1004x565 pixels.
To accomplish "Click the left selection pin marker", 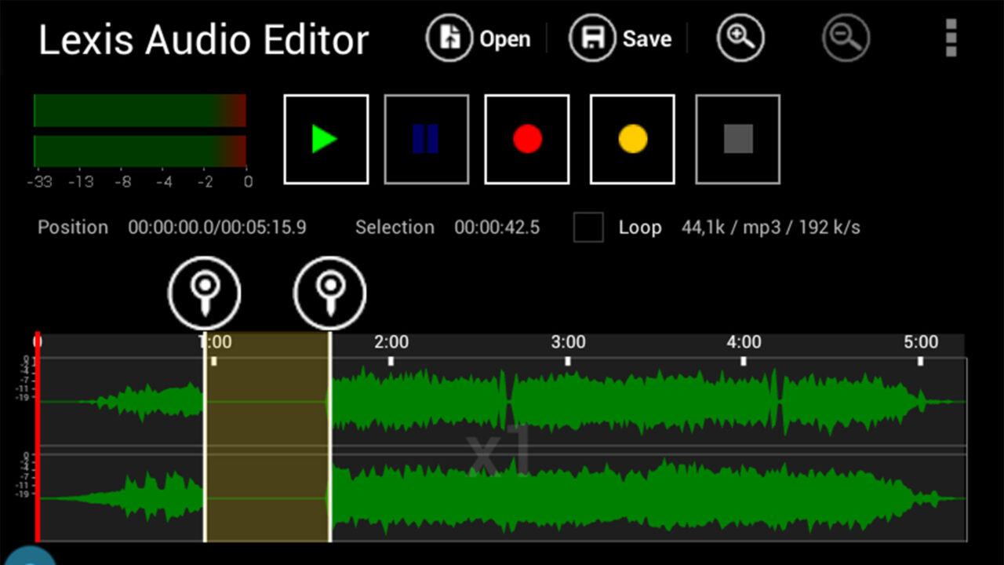I will click(x=204, y=291).
